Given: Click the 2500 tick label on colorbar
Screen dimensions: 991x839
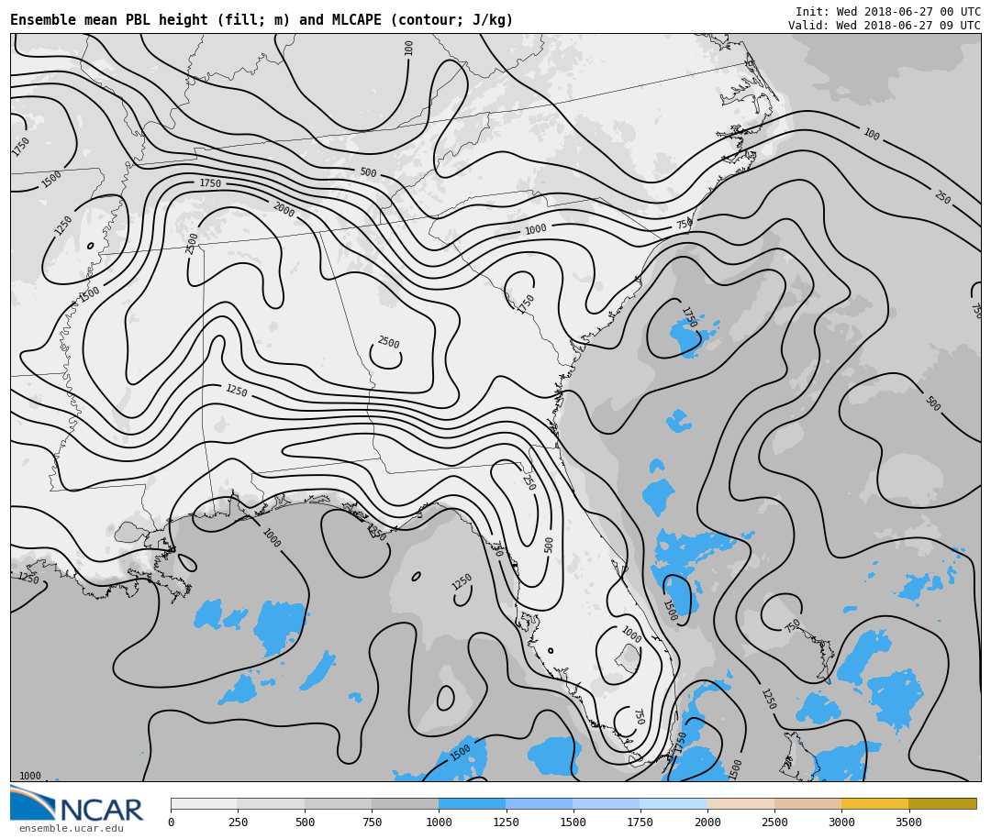Looking at the screenshot, I should click(x=774, y=822).
